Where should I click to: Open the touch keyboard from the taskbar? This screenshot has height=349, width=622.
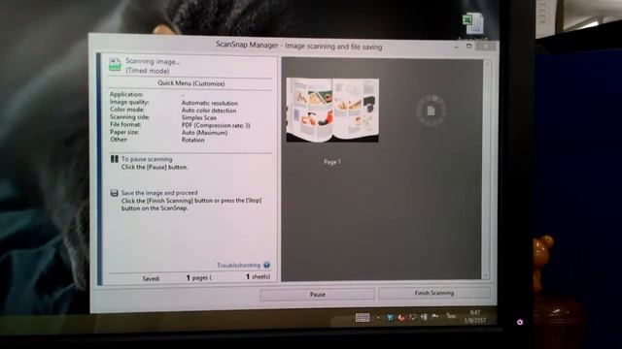[363, 317]
